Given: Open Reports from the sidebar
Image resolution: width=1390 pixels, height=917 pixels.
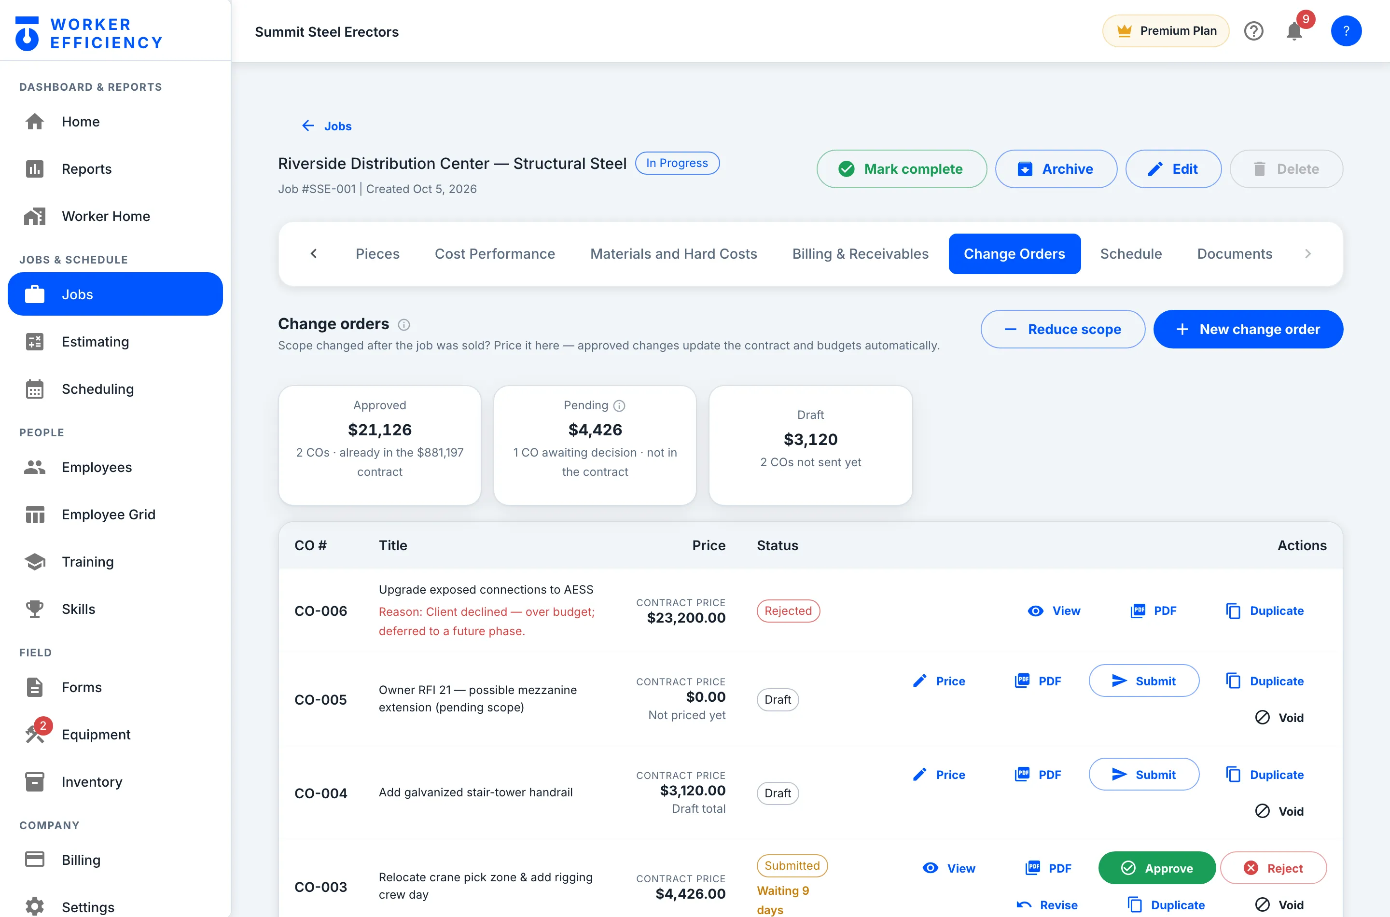Looking at the screenshot, I should [115, 169].
